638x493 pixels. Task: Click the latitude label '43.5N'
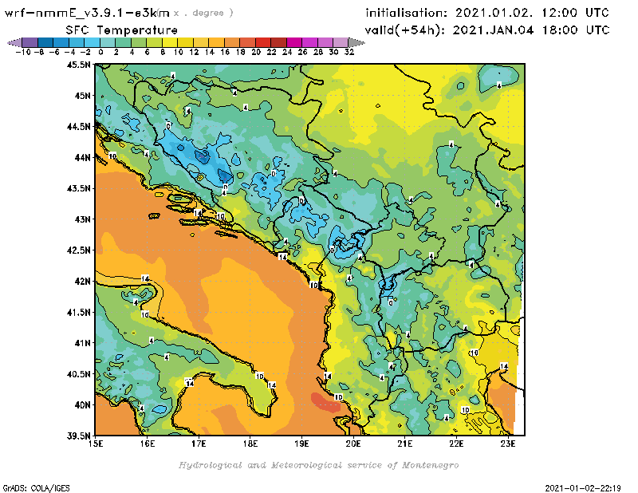78,188
